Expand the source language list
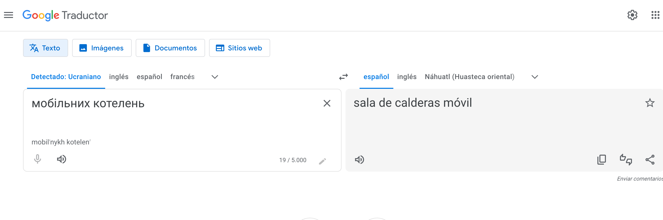The image size is (663, 220). [x=215, y=77]
